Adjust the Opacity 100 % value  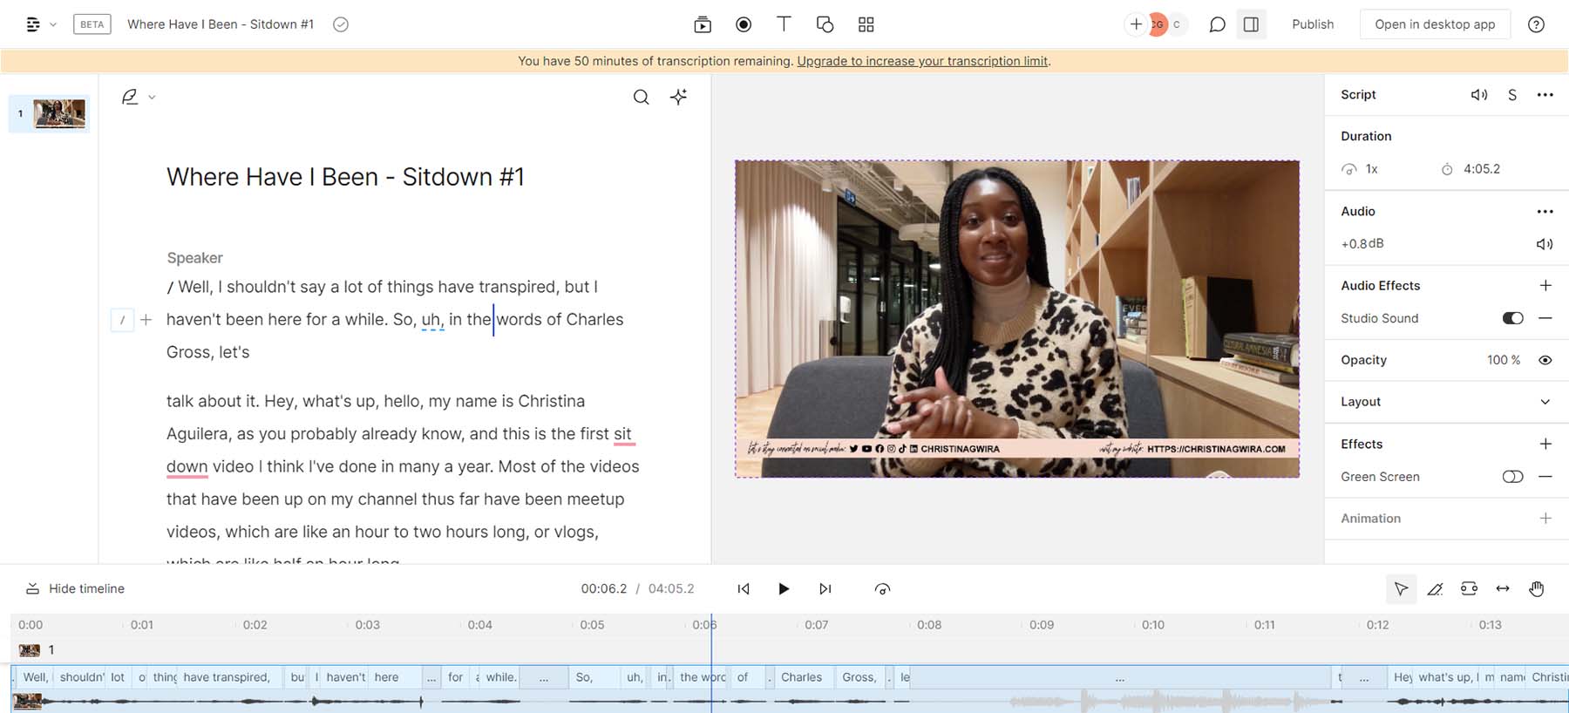pyautogui.click(x=1504, y=360)
